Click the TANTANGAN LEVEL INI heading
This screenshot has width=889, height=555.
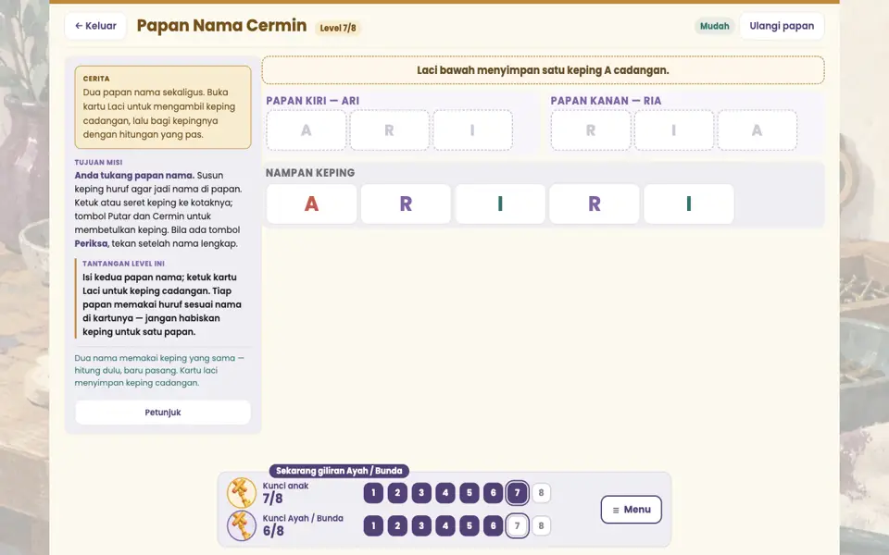pyautogui.click(x=123, y=264)
